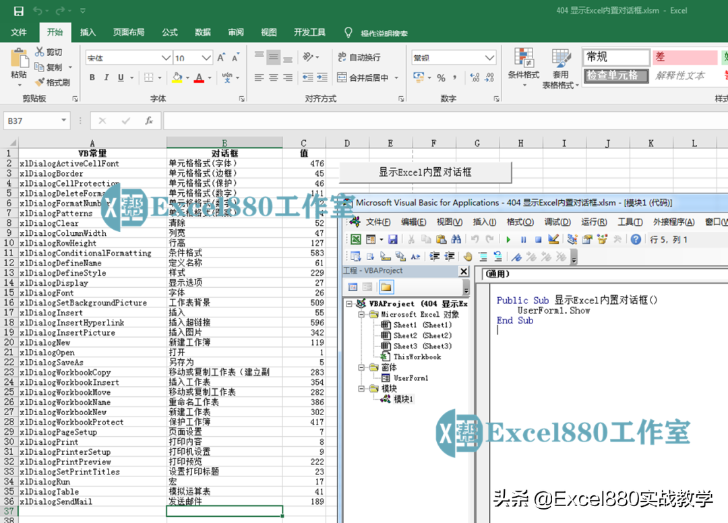Click the percent style icon
The width and height of the screenshot is (728, 523).
(441, 78)
